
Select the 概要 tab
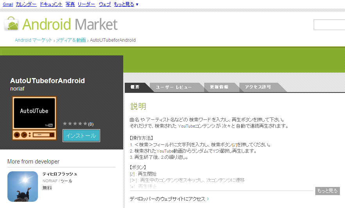pyautogui.click(x=135, y=87)
